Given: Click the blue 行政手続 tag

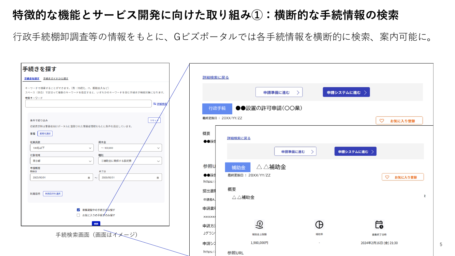Looking at the screenshot, I should [x=217, y=109].
